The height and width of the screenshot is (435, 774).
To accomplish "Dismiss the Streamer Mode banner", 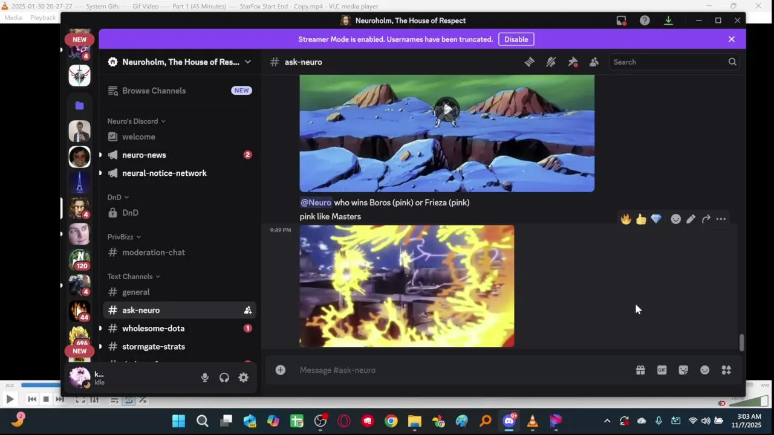I will coord(731,39).
